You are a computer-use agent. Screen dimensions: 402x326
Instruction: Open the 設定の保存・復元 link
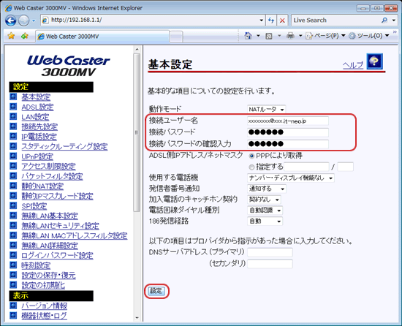click(48, 276)
